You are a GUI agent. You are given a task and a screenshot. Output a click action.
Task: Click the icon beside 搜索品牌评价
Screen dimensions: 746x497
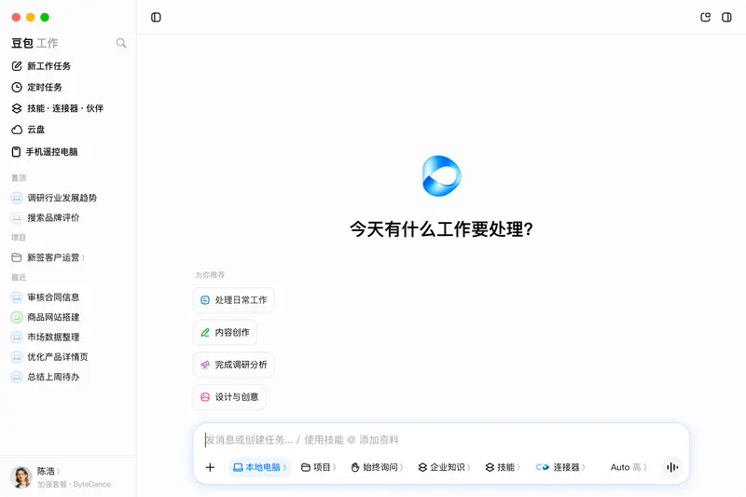tap(17, 218)
